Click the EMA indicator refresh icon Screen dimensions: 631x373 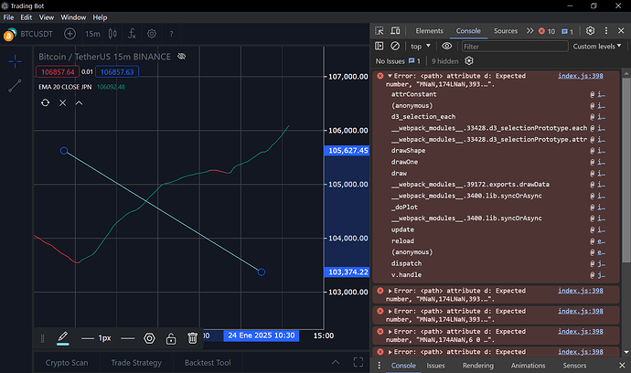(45, 103)
